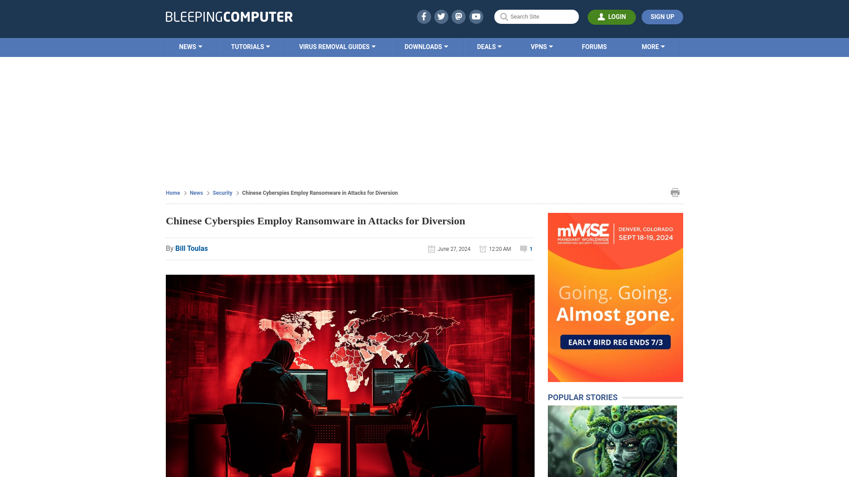This screenshot has width=849, height=477.
Task: Click author link Bill Toulas
Action: click(191, 248)
